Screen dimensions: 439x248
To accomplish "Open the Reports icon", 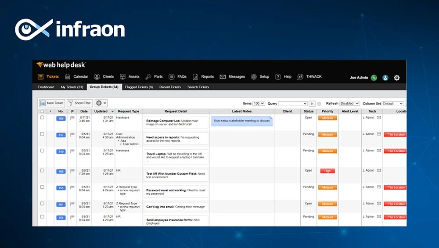I will point(195,77).
